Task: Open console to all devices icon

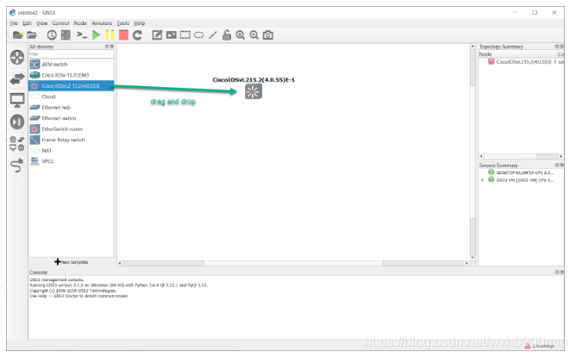Action: click(82, 35)
